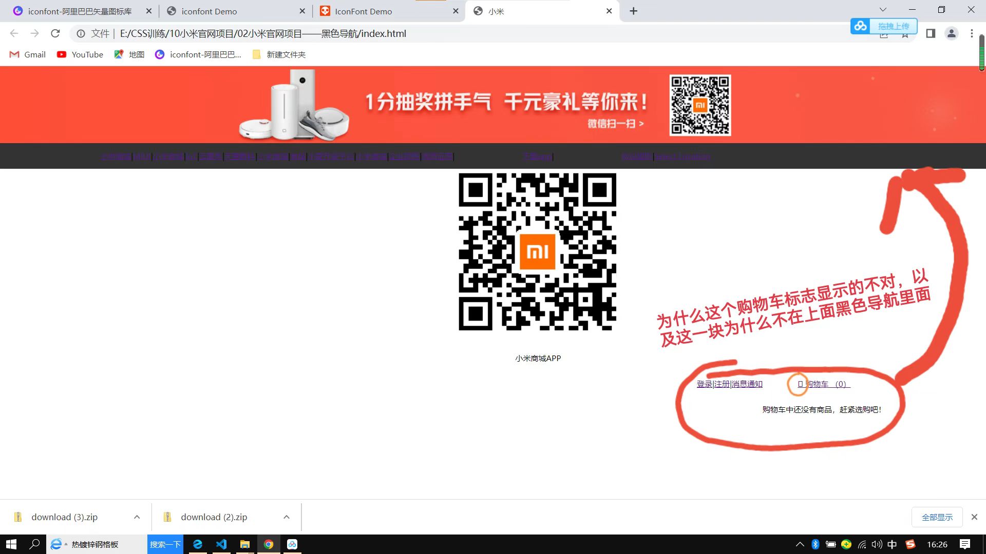Open the Gmail bookmark
The image size is (986, 554).
(x=28, y=54)
